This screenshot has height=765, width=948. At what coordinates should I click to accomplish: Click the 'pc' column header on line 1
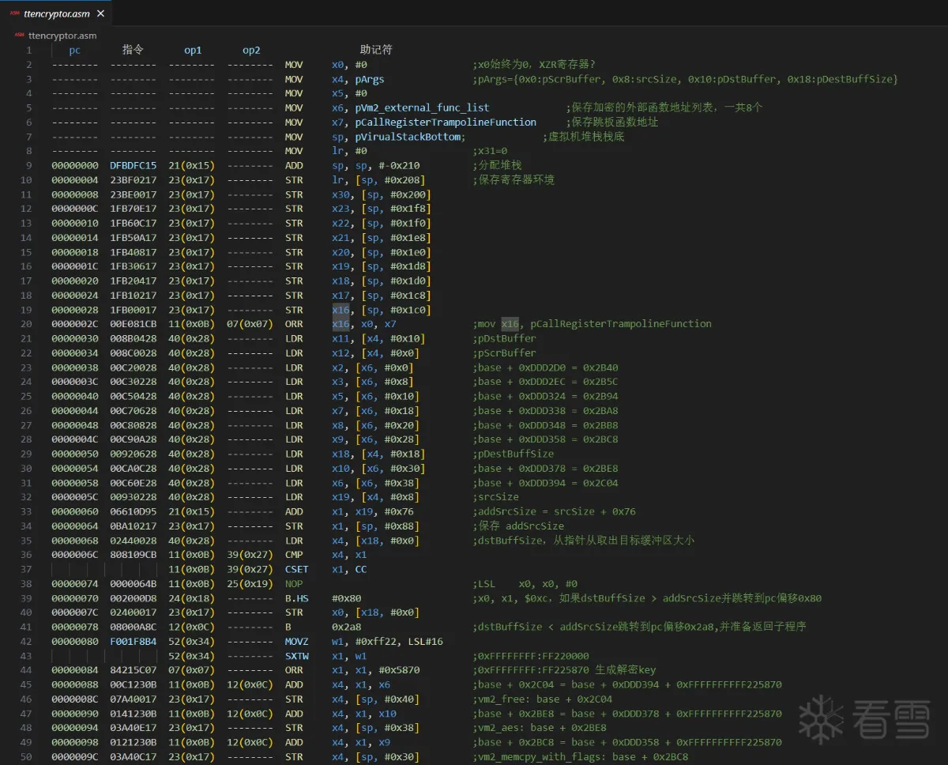(x=74, y=50)
